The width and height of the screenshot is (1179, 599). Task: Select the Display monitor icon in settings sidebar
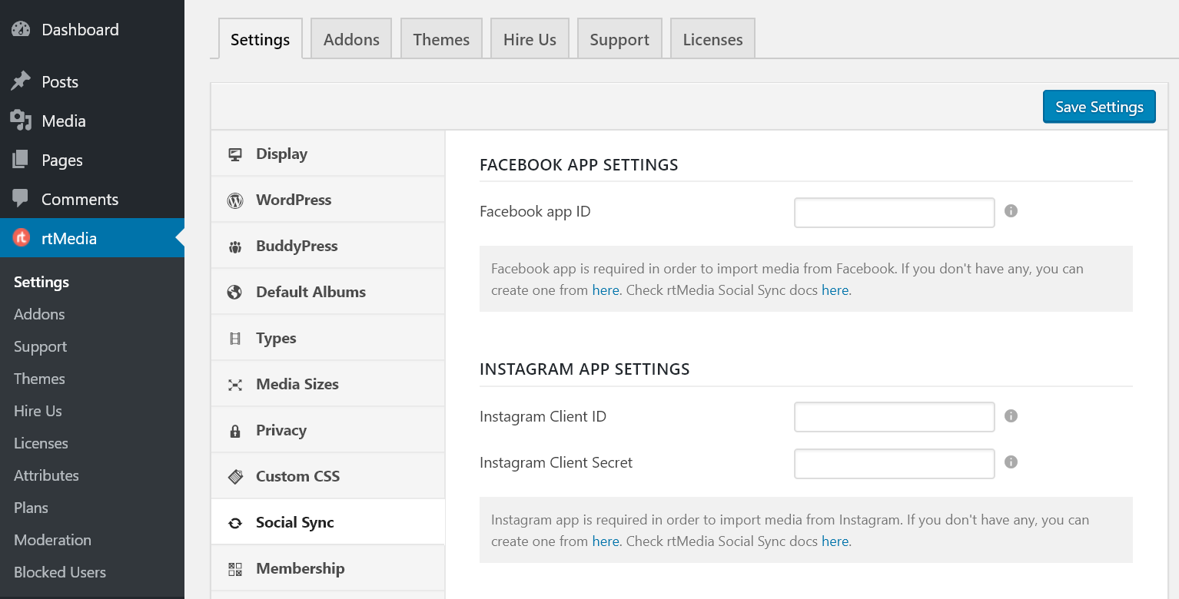click(x=235, y=154)
